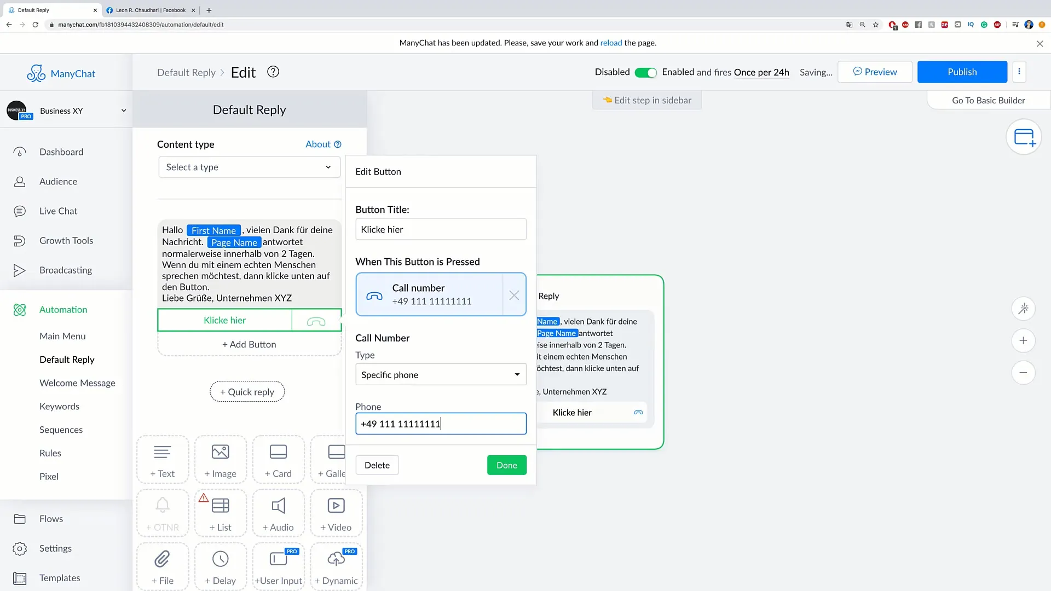Add a Text block
Image resolution: width=1051 pixels, height=591 pixels.
pyautogui.click(x=163, y=460)
